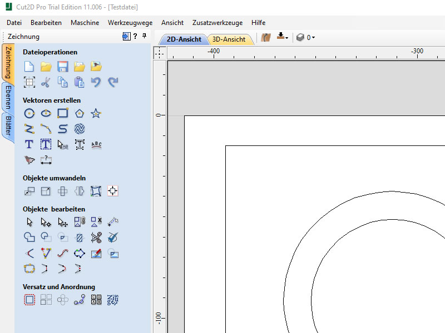The width and height of the screenshot is (445, 333).
Task: Open the Offset Vectors tool
Action: 29,300
